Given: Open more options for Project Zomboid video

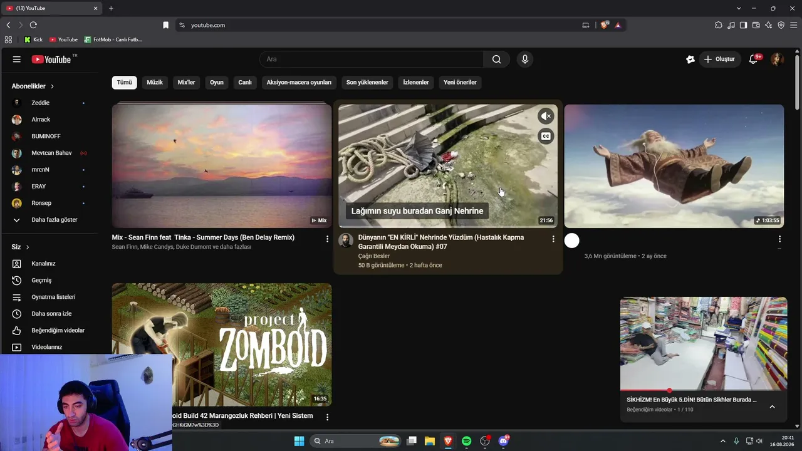Looking at the screenshot, I should click(327, 417).
